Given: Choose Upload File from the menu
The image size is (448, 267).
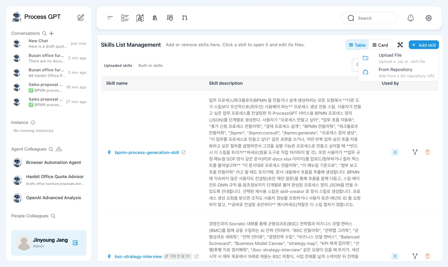Looking at the screenshot, I should [398, 58].
